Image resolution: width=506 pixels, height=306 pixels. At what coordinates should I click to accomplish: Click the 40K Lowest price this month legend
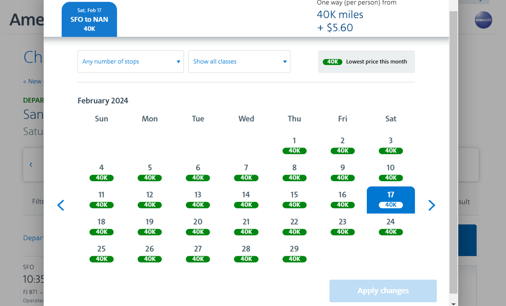[x=366, y=62]
